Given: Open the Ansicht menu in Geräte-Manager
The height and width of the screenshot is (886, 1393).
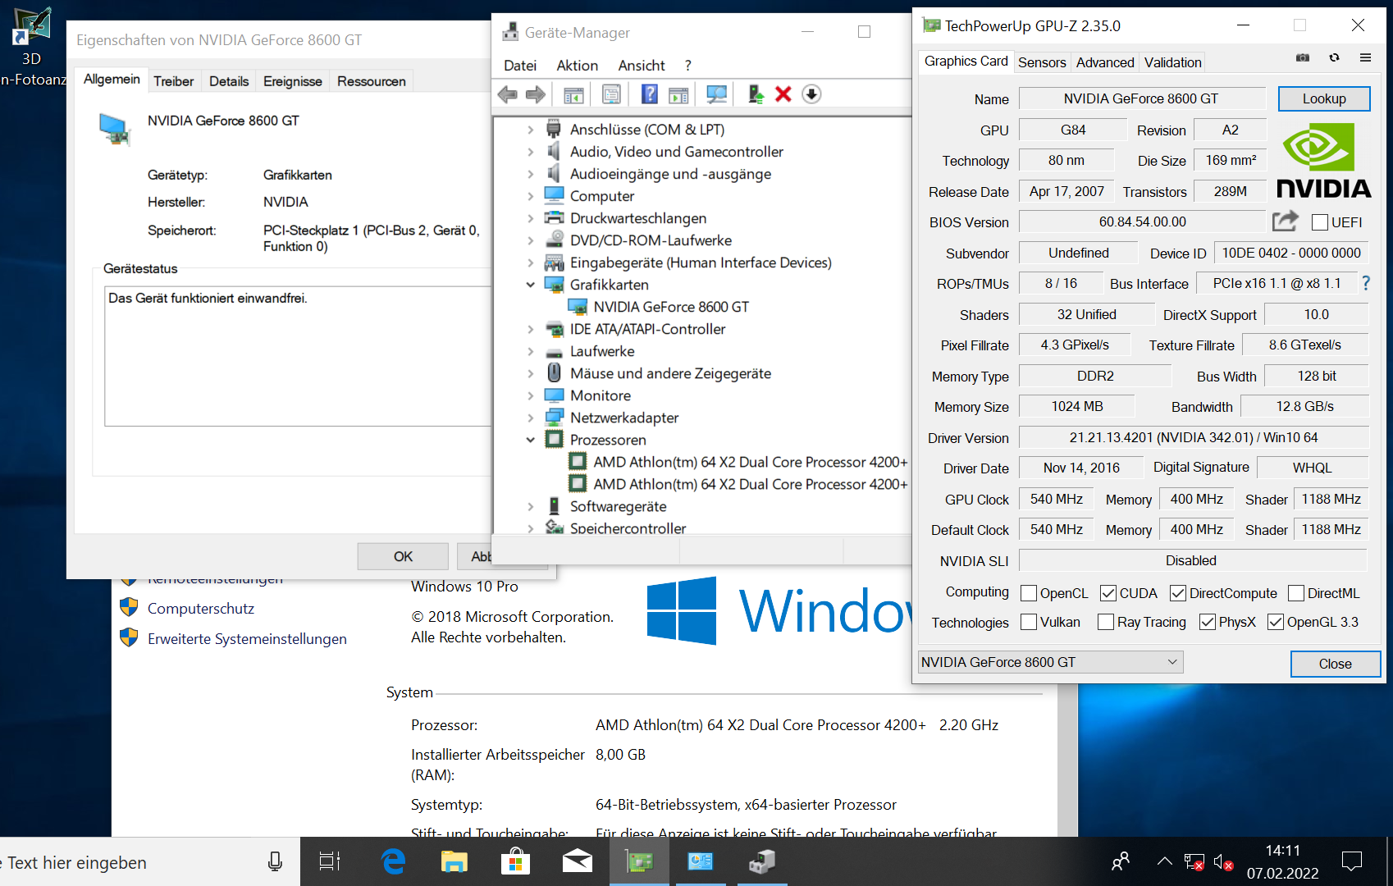Looking at the screenshot, I should click(642, 66).
